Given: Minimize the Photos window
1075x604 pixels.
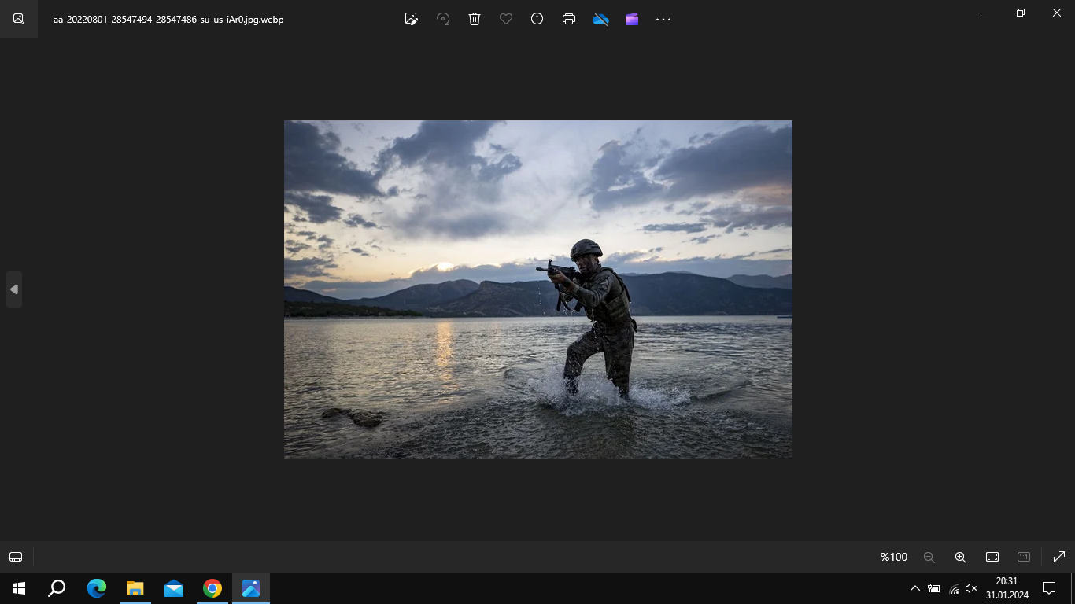Looking at the screenshot, I should coord(984,13).
